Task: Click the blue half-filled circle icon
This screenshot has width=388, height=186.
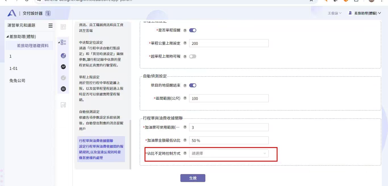Action: [63, 56]
